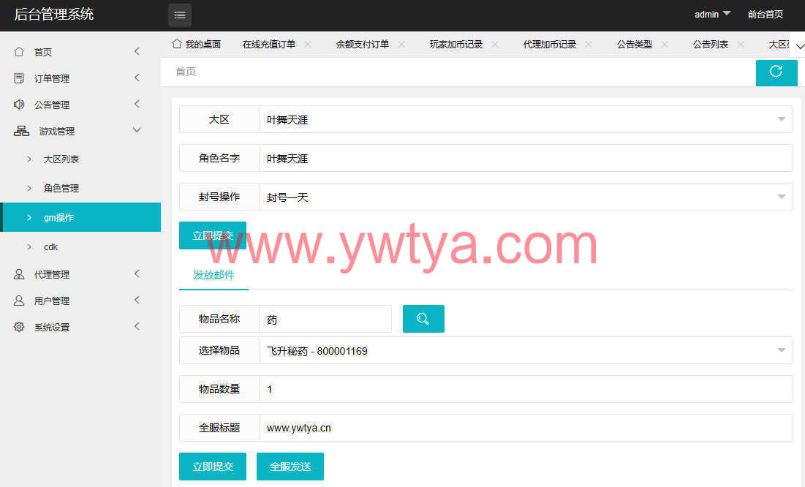The width and height of the screenshot is (805, 487).
Task: Open 大区列表 in the sidebar
Action: (61, 159)
